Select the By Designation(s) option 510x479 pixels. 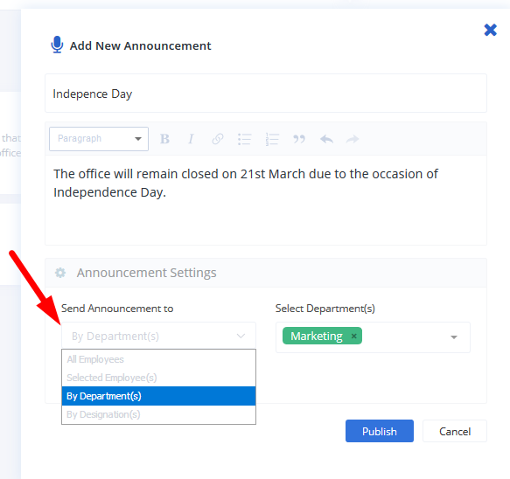click(x=158, y=414)
